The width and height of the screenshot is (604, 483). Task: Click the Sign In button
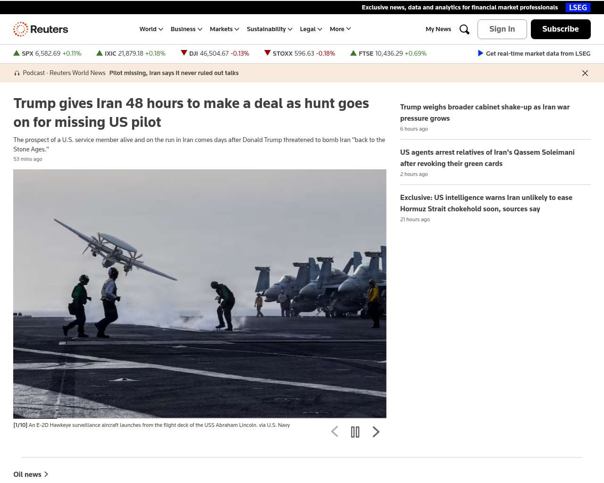pos(502,29)
